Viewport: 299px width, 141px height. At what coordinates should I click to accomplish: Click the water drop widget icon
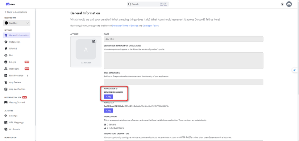pos(295,70)
